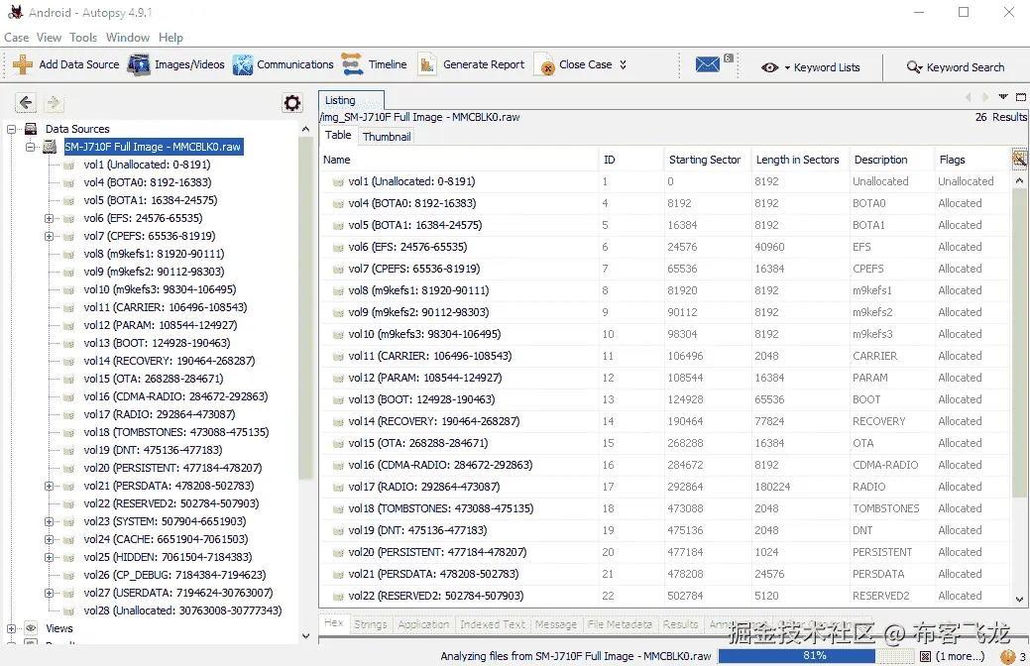Sort by the Starting Sector column header

(x=706, y=160)
